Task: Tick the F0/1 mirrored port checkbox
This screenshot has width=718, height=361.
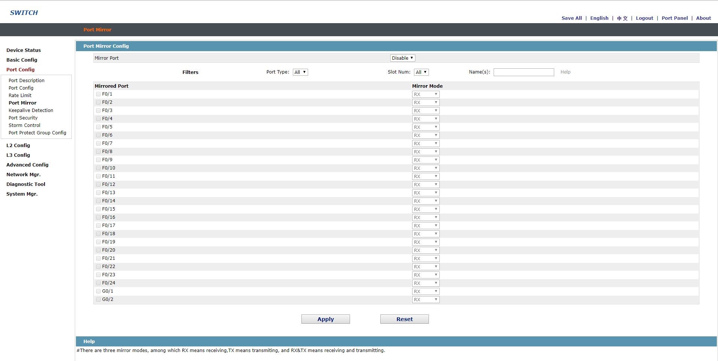Action: (98, 94)
